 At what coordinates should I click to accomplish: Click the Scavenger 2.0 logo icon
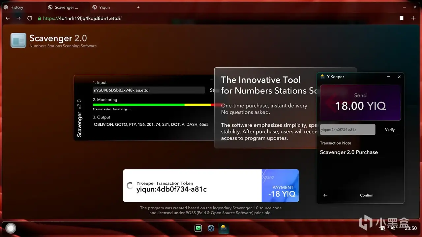[18, 40]
